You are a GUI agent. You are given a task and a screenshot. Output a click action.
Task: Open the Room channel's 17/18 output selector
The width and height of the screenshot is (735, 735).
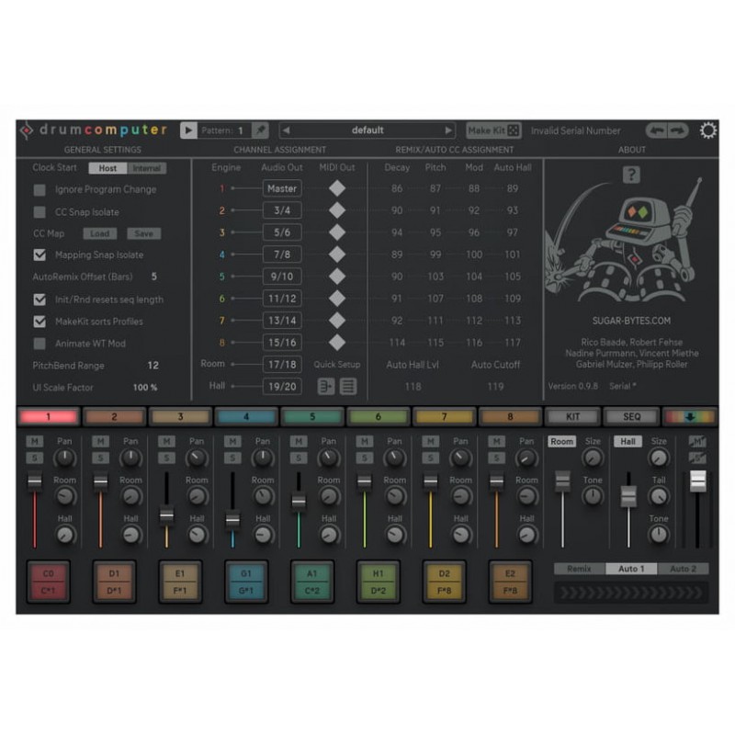281,364
